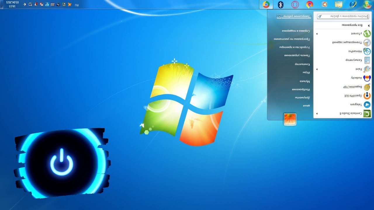Launch Paint from the Start menu
This screenshot has width=374, height=210.
[x=344, y=69]
